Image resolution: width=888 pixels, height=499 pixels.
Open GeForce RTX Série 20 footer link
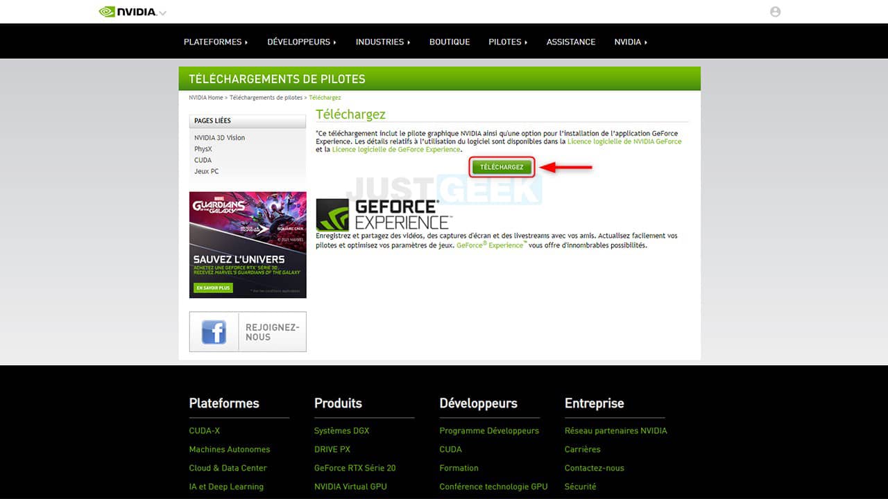coord(355,468)
